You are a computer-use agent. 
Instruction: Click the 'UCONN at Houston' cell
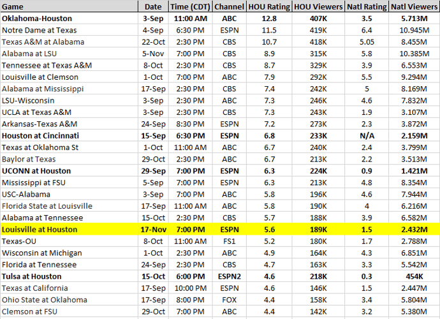coord(69,171)
